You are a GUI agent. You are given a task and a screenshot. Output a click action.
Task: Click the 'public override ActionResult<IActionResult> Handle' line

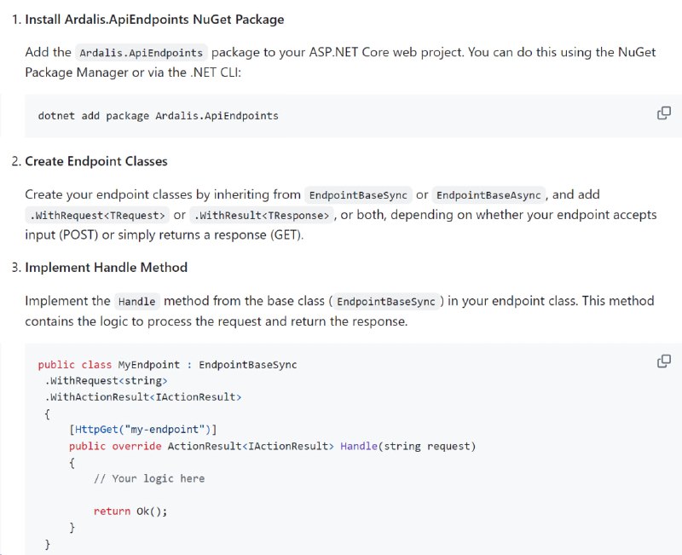273,446
